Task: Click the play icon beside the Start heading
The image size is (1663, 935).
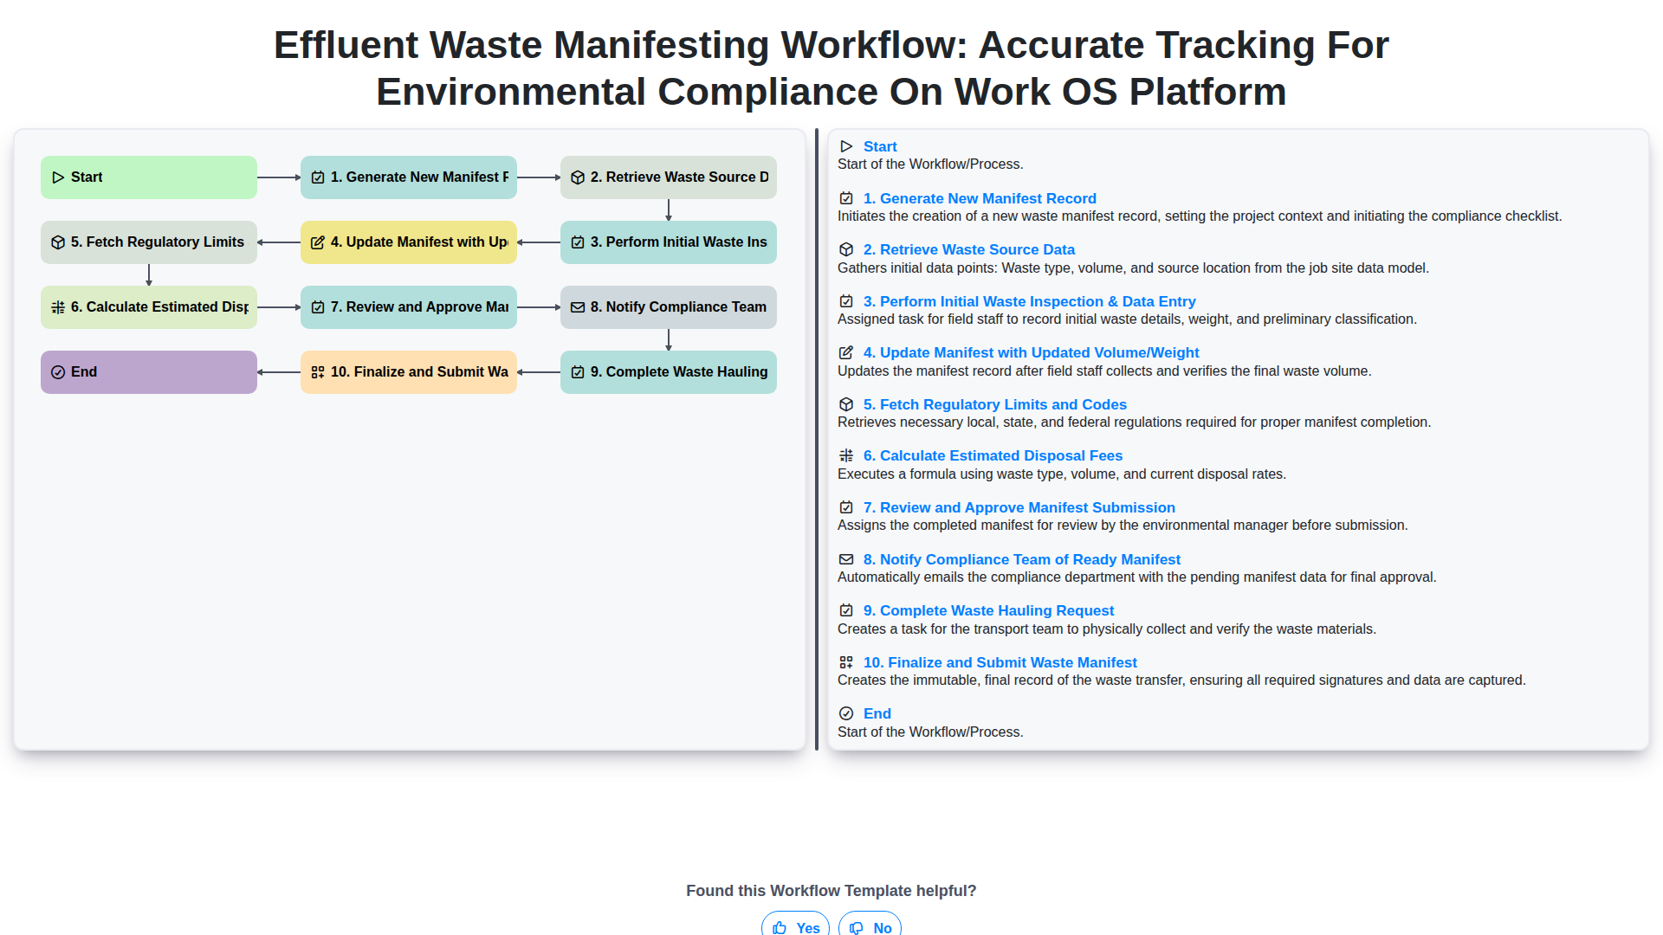Action: pyautogui.click(x=846, y=146)
